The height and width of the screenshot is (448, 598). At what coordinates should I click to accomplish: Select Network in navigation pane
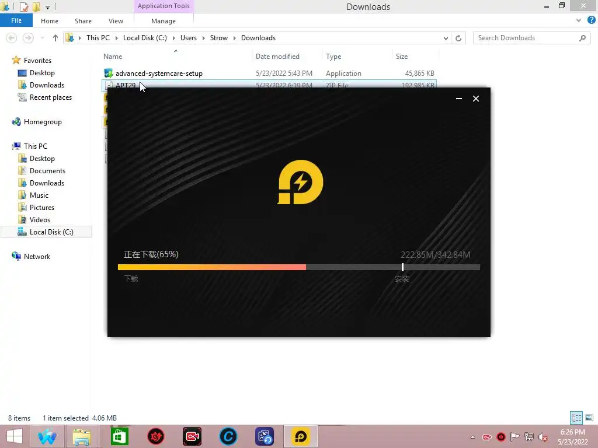coord(37,257)
